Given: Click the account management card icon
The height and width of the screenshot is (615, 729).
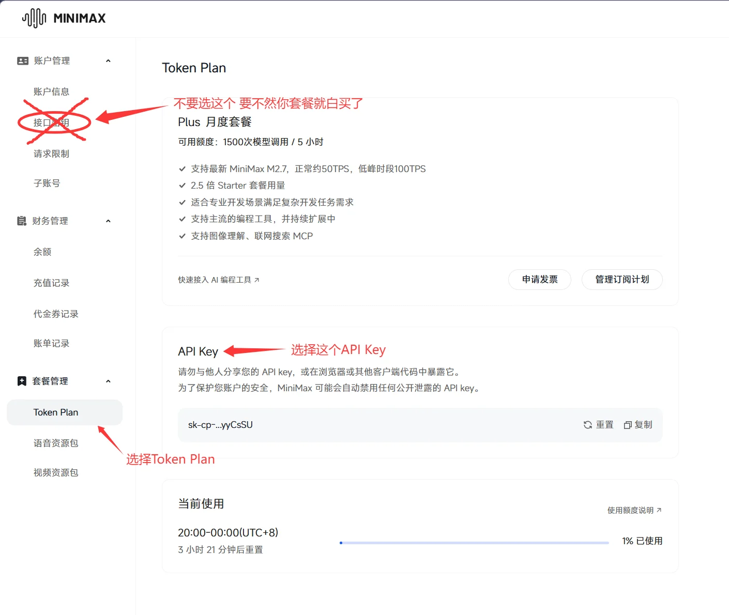Looking at the screenshot, I should [x=23, y=61].
